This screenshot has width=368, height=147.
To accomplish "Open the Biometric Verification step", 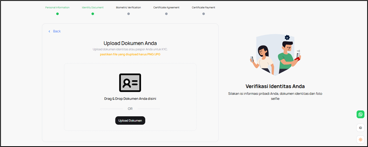I will [128, 7].
